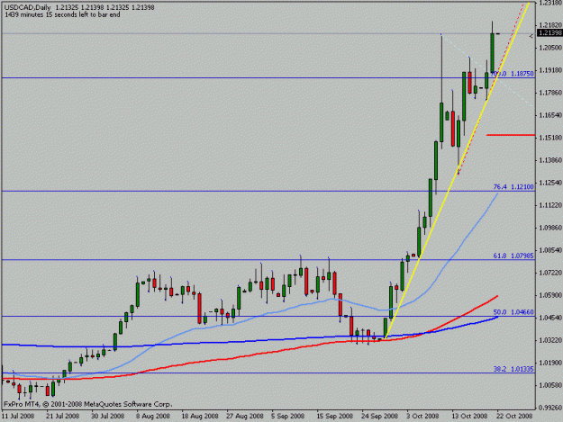563x422 pixels.
Task: Click the price scale value 1.17860
Action: pyautogui.click(x=550, y=93)
